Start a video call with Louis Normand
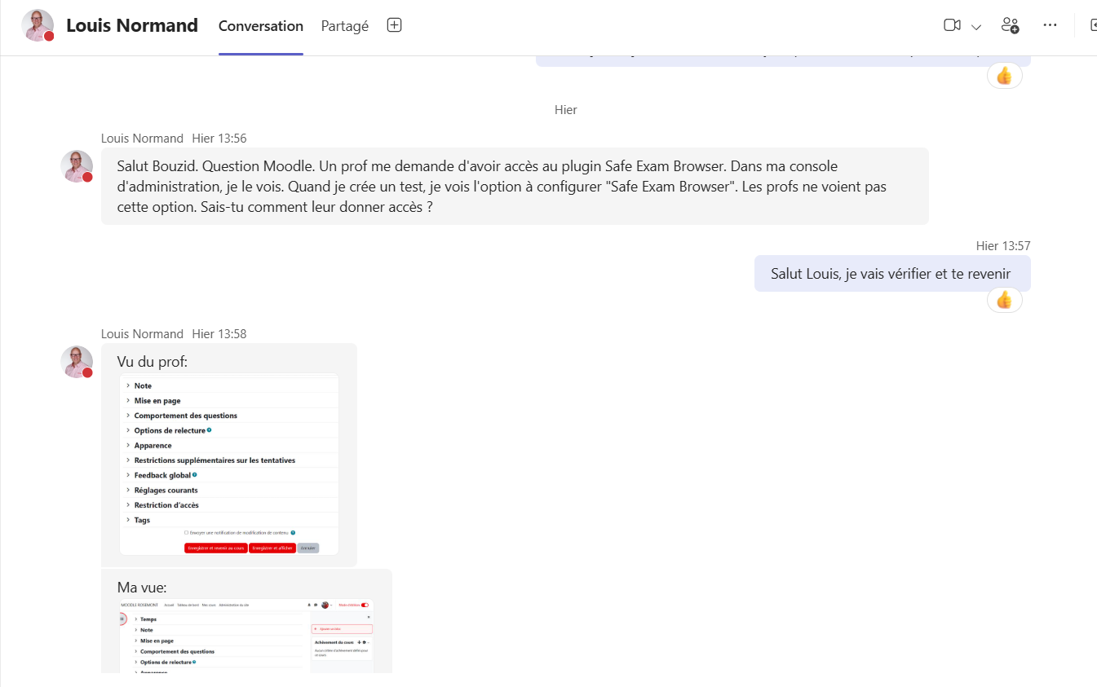This screenshot has height=687, width=1097. (952, 25)
